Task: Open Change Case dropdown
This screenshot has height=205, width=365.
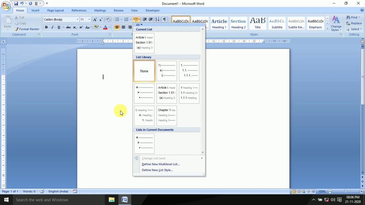Action: tap(88, 27)
